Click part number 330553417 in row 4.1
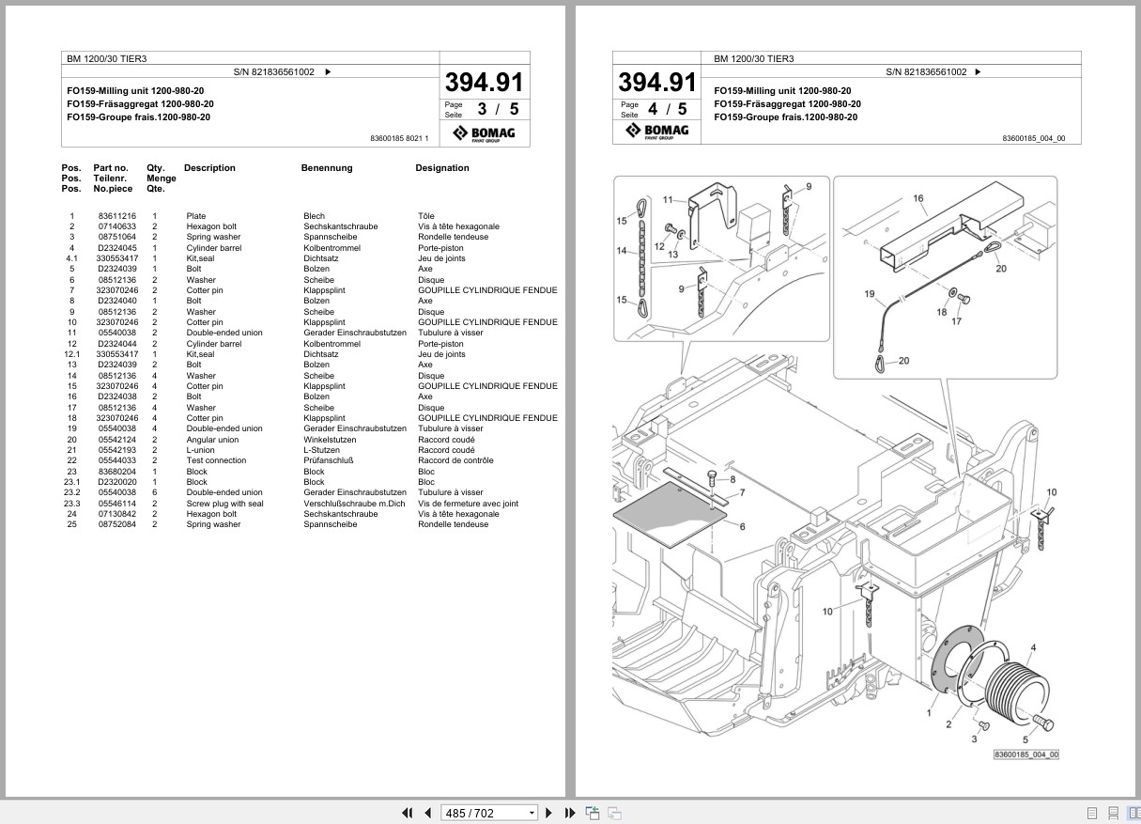1141x824 pixels. tap(116, 258)
